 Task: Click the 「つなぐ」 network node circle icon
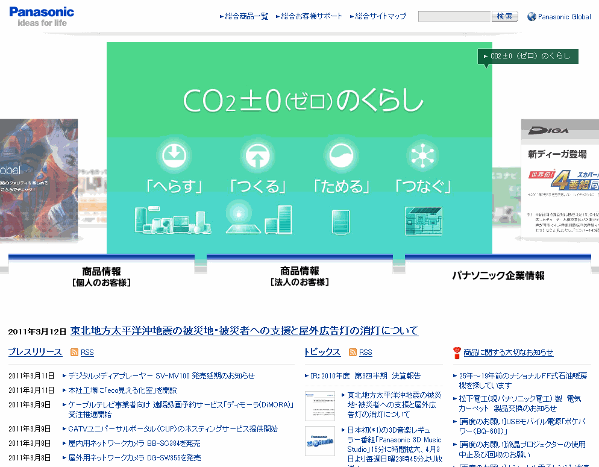(x=422, y=155)
